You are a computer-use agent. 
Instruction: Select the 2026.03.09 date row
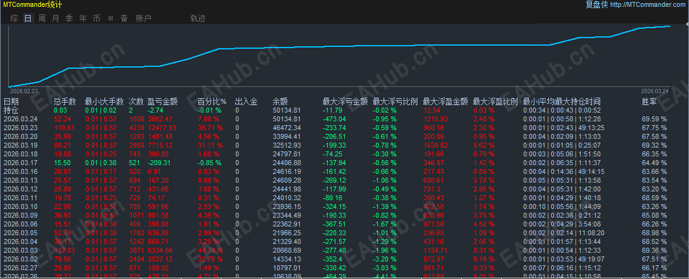point(22,215)
